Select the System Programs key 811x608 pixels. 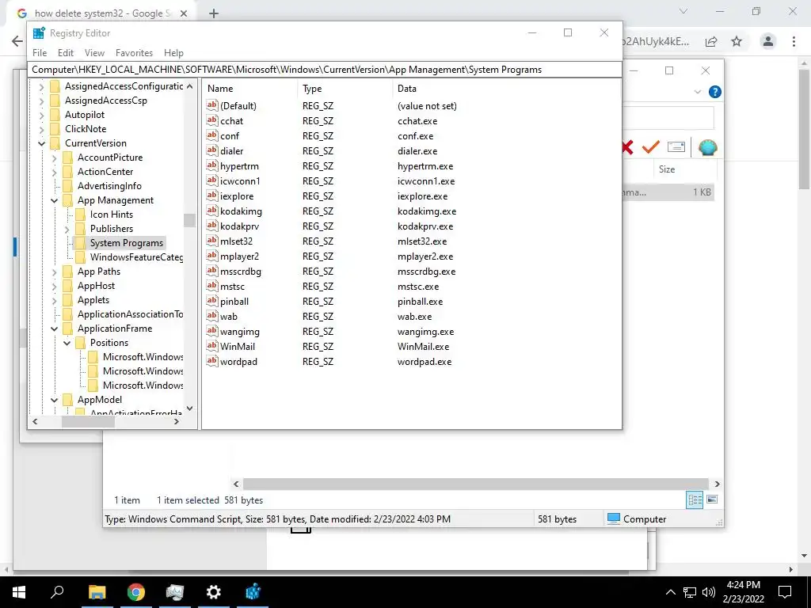(x=126, y=243)
